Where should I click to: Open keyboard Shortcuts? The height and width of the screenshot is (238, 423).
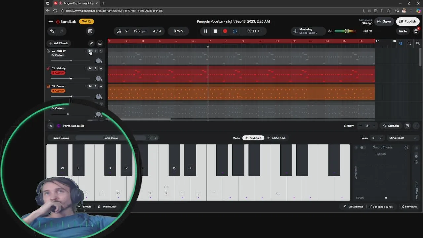tap(409, 207)
